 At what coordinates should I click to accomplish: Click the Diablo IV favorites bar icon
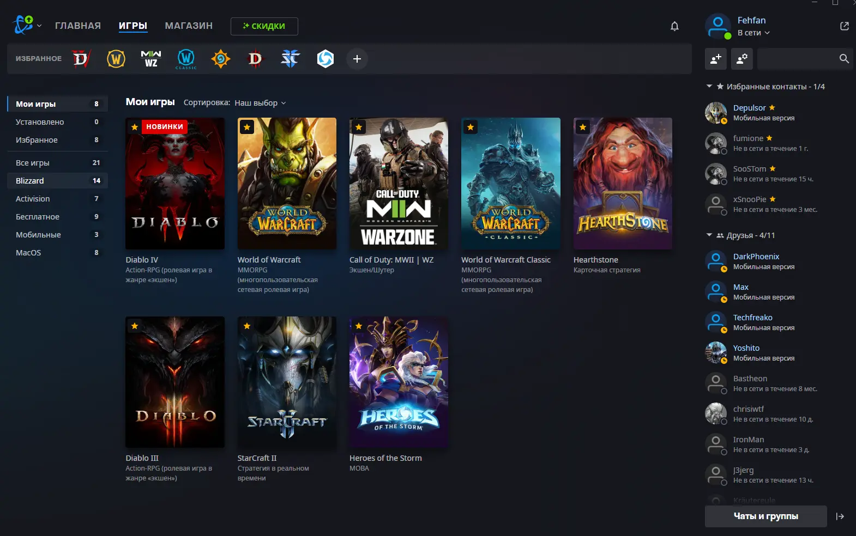point(81,59)
